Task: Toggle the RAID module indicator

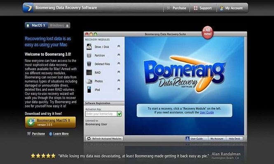Action: pyautogui.click(x=119, y=72)
